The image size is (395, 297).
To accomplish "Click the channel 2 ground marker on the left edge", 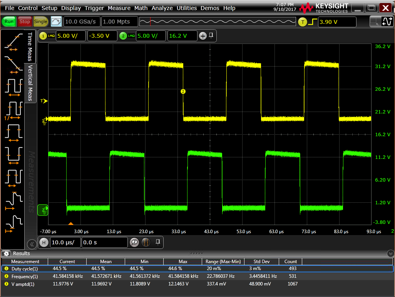I will 43,210.
